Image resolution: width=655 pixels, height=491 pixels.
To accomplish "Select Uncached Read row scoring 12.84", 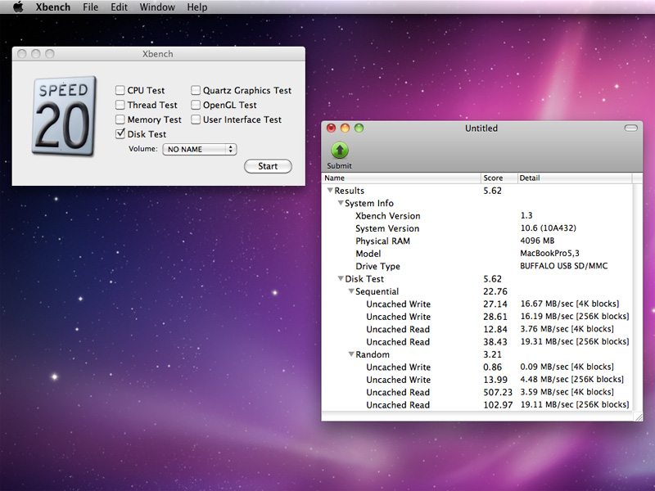I will [477, 329].
